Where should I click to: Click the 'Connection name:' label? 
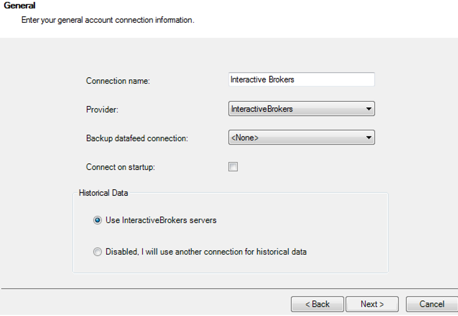(x=118, y=81)
